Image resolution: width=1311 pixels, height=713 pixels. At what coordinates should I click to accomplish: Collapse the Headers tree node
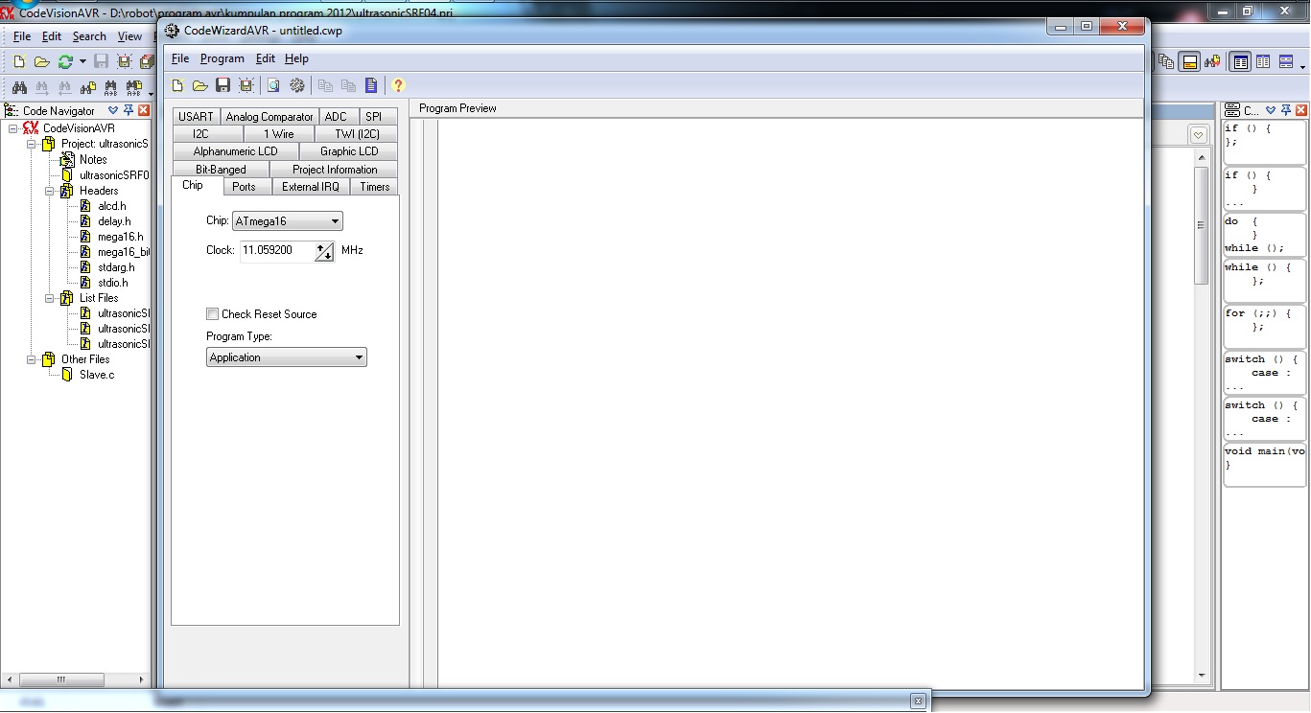click(50, 191)
